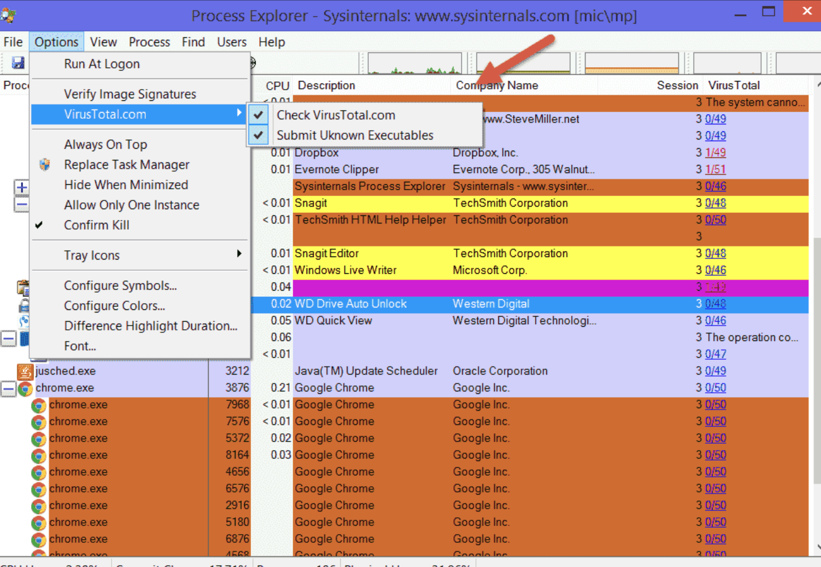Sort by the CPU column header
Screen dimensions: 821x567
tap(277, 86)
